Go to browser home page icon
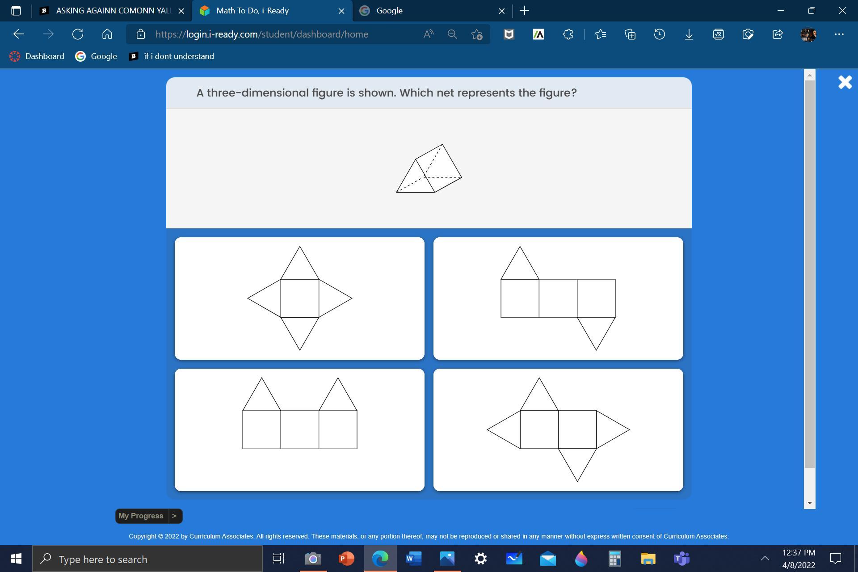 pyautogui.click(x=107, y=34)
